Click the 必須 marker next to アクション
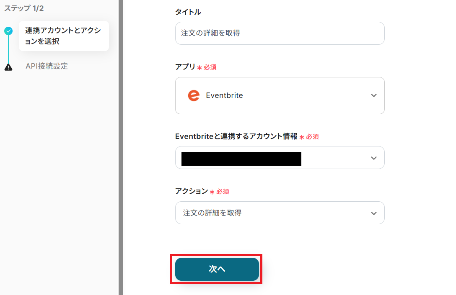 223,192
